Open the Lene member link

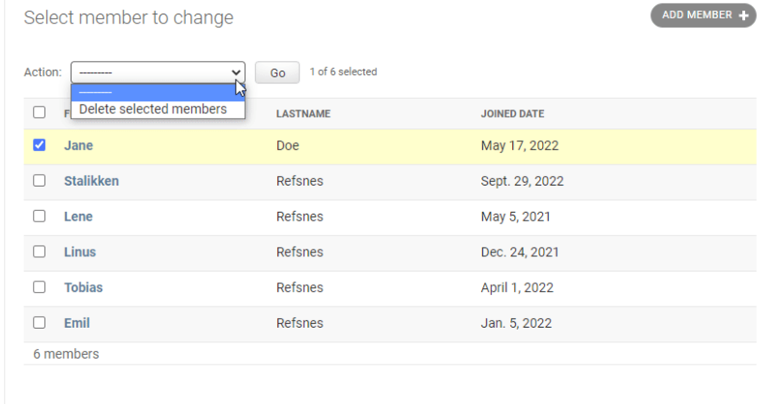pyautogui.click(x=78, y=216)
